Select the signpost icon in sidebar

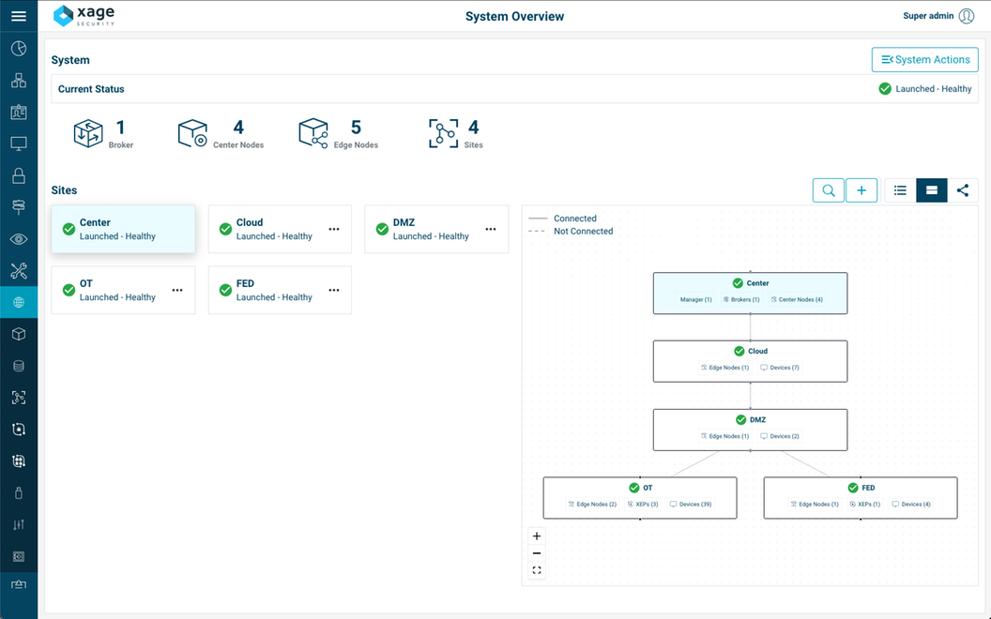click(x=19, y=206)
